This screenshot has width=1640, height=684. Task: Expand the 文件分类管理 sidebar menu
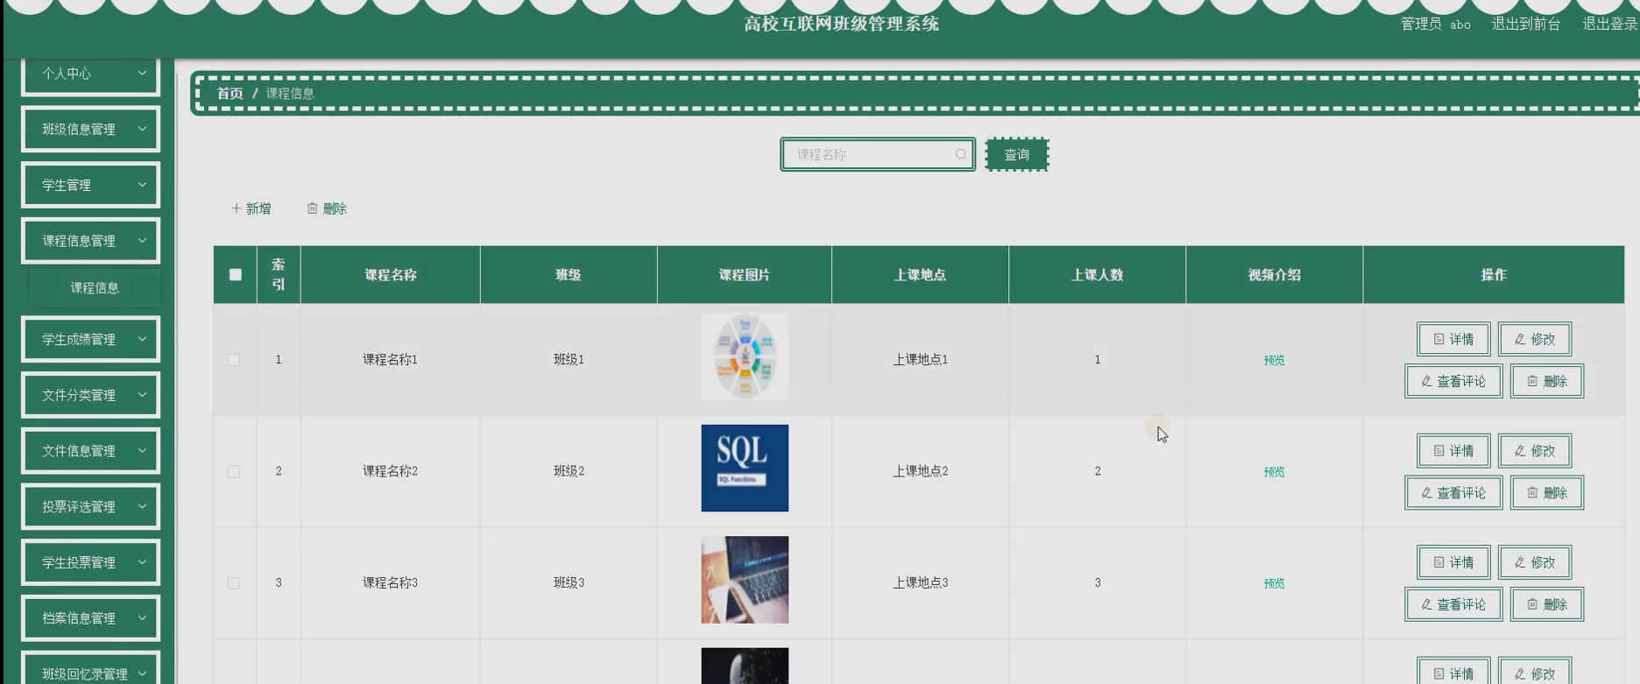click(x=90, y=395)
